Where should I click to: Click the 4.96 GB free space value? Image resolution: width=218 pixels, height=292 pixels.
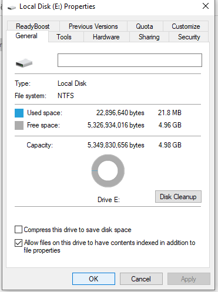coord(170,125)
